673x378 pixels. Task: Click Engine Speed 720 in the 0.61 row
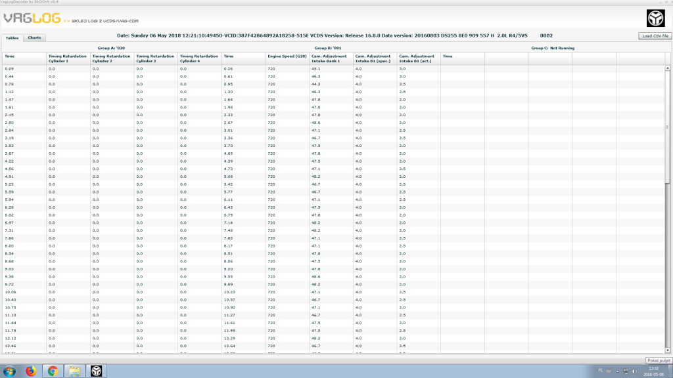pyautogui.click(x=271, y=76)
